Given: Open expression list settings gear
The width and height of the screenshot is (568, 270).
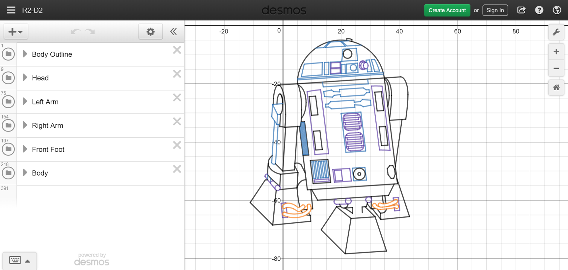Looking at the screenshot, I should pos(150,32).
